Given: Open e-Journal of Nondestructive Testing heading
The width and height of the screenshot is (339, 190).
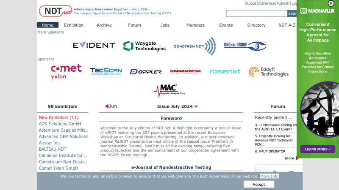Looking at the screenshot, I should [x=171, y=167].
